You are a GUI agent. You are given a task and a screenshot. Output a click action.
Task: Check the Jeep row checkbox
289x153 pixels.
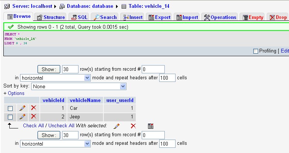(10, 117)
